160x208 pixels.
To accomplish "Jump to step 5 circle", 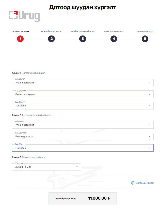I will click(x=145, y=39).
